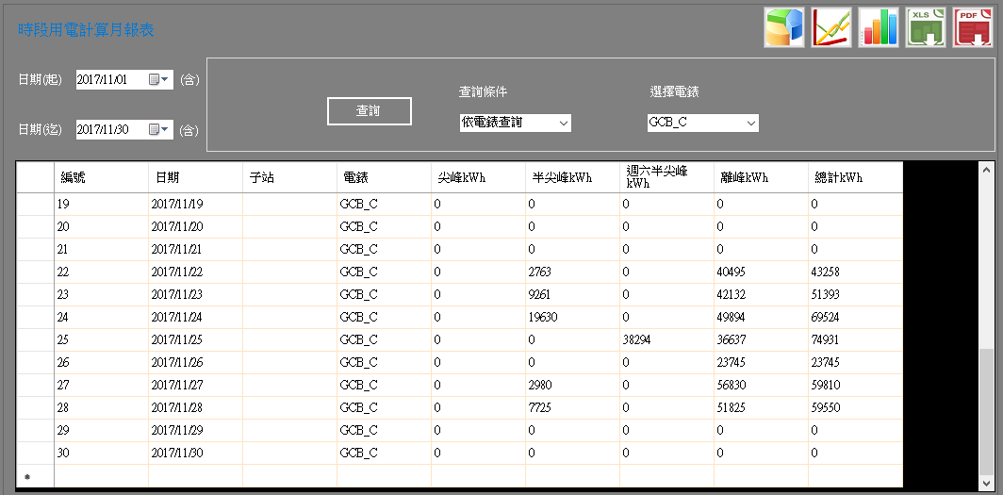Click the 離峰kWh column header
This screenshot has height=495, width=1003.
[761, 177]
